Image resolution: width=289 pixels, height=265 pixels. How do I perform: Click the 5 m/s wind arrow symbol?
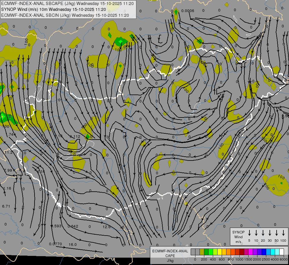click(x=249, y=233)
